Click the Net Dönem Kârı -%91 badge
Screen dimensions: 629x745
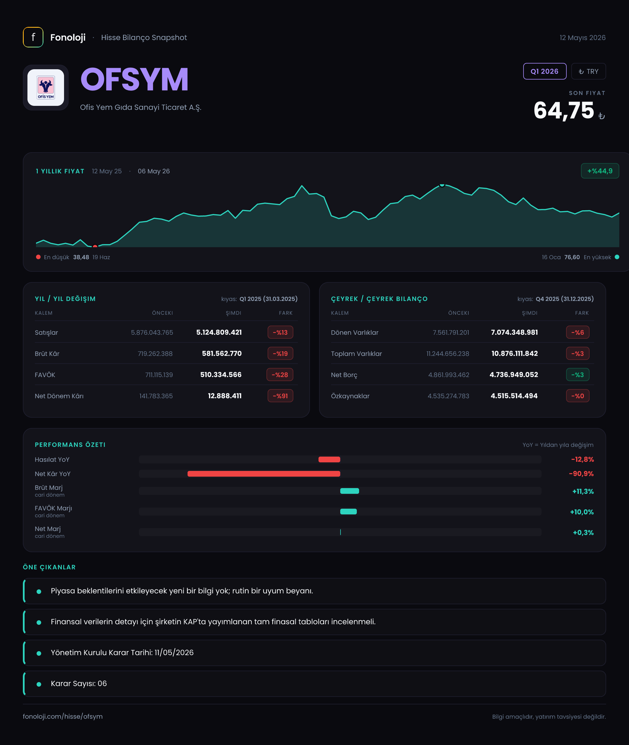(x=280, y=396)
